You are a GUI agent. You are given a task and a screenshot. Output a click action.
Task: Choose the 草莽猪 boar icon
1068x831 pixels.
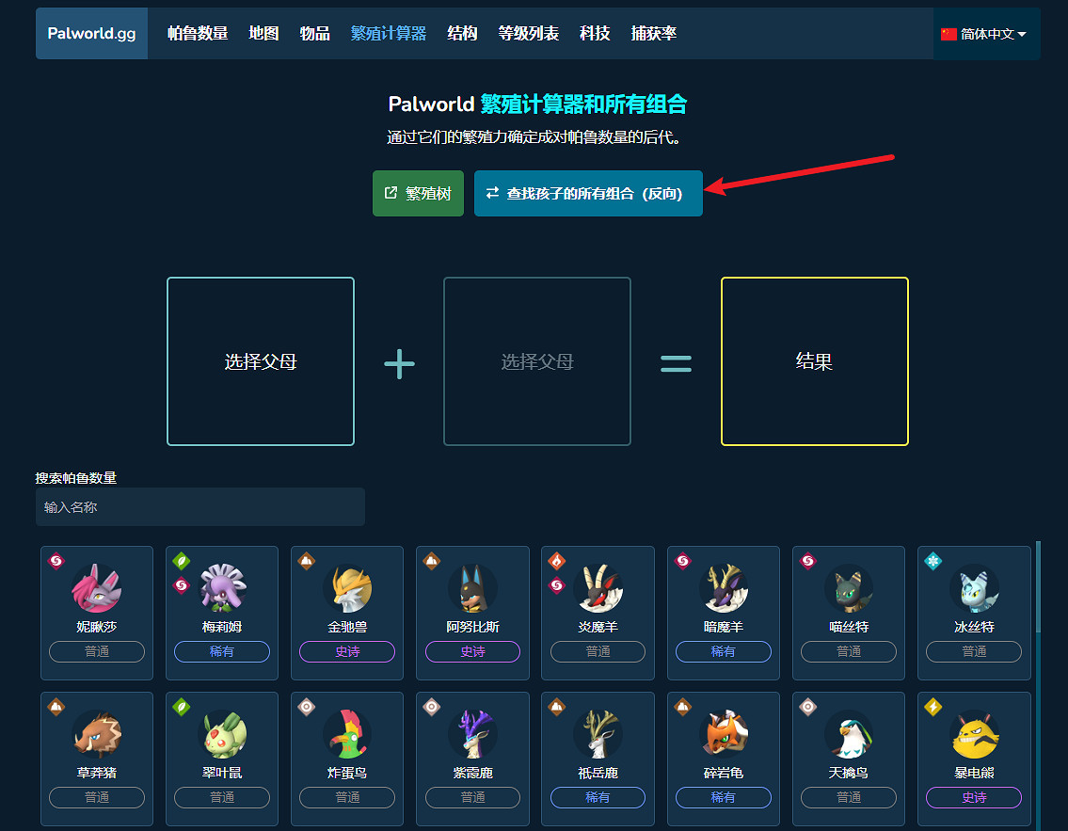(x=97, y=734)
